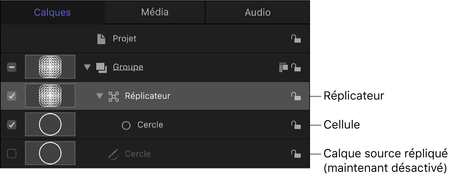Switch to the Média tab
This screenshot has height=179, width=455.
(x=155, y=12)
